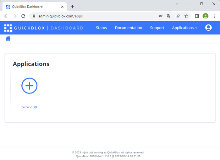Open a new browser tab
Screen dimensions: 220x160
click(72, 7)
